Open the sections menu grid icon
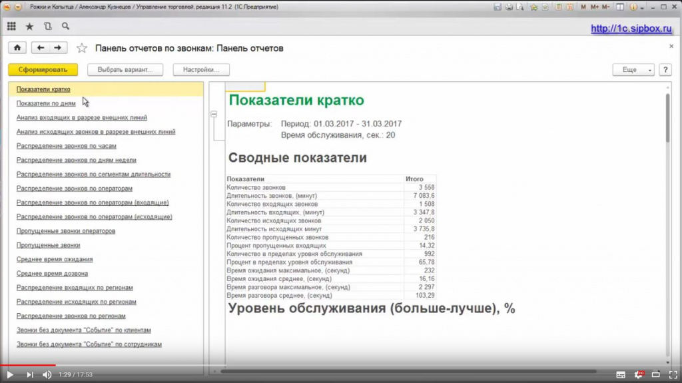 (11, 27)
